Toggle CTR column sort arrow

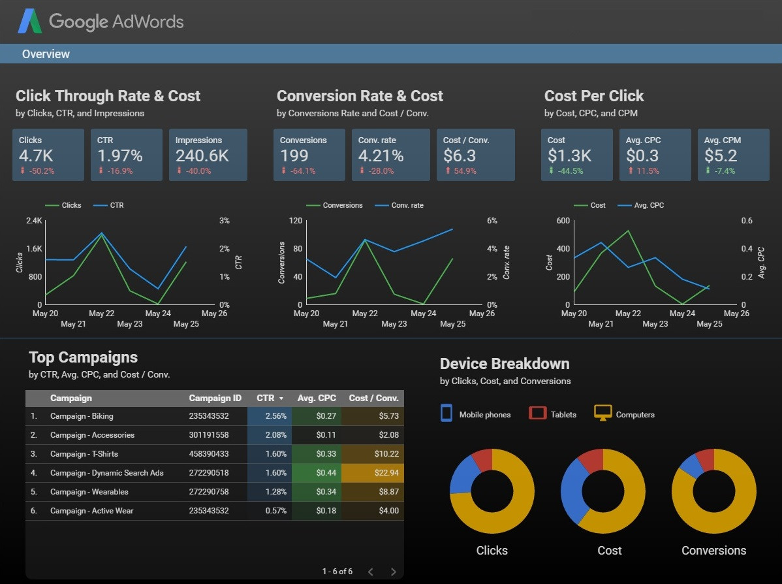281,398
